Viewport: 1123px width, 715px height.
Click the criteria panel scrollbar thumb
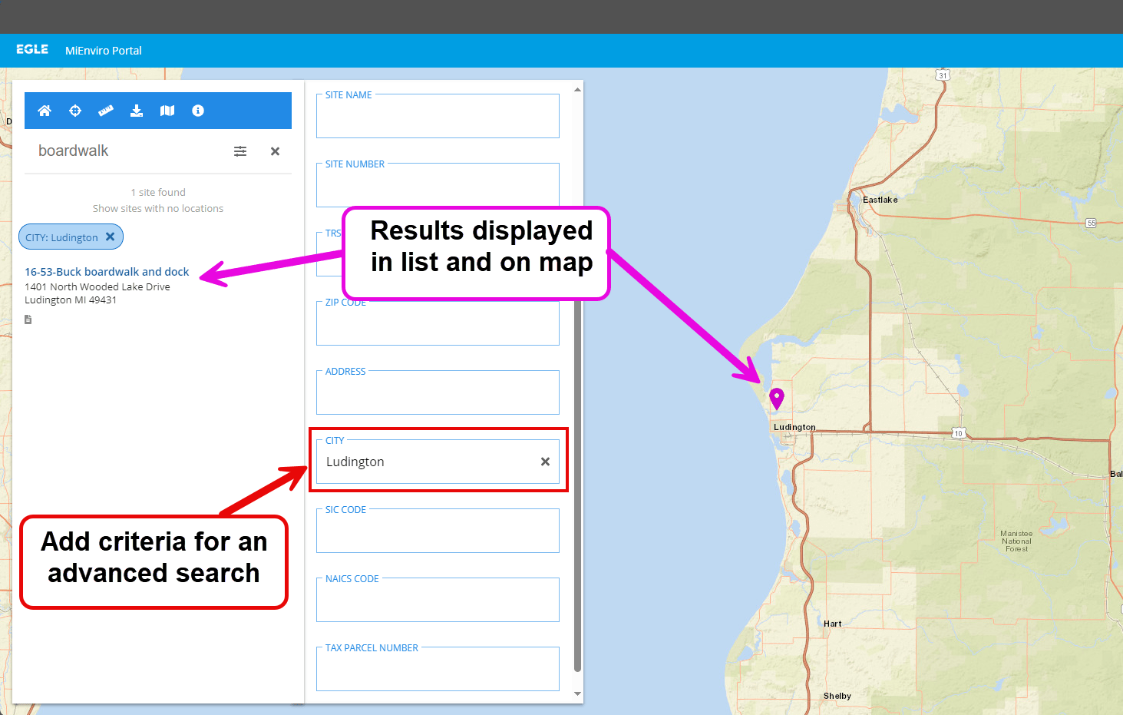tap(577, 486)
